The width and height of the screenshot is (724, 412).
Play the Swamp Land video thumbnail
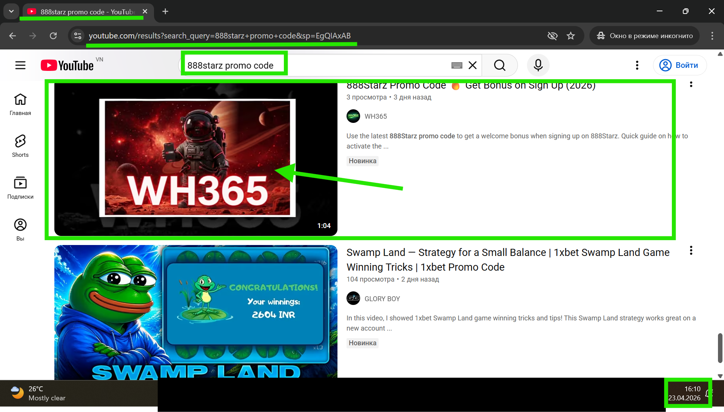point(196,312)
